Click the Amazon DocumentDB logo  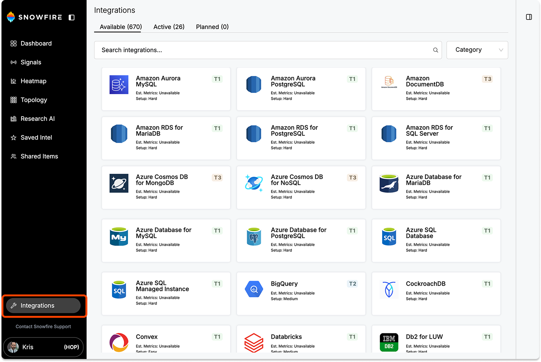(389, 82)
